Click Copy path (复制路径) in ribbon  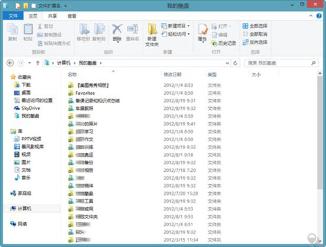tap(50, 35)
